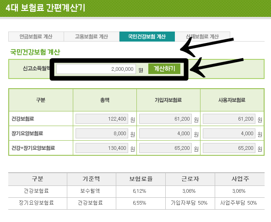The height and width of the screenshot is (222, 271).
Task: Select the 장기요양보험료 사용자보험료 field
Action: pyautogui.click(x=229, y=133)
